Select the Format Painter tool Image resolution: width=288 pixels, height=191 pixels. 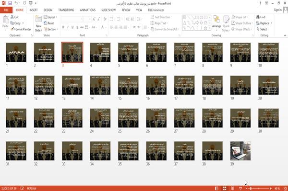click(21, 29)
